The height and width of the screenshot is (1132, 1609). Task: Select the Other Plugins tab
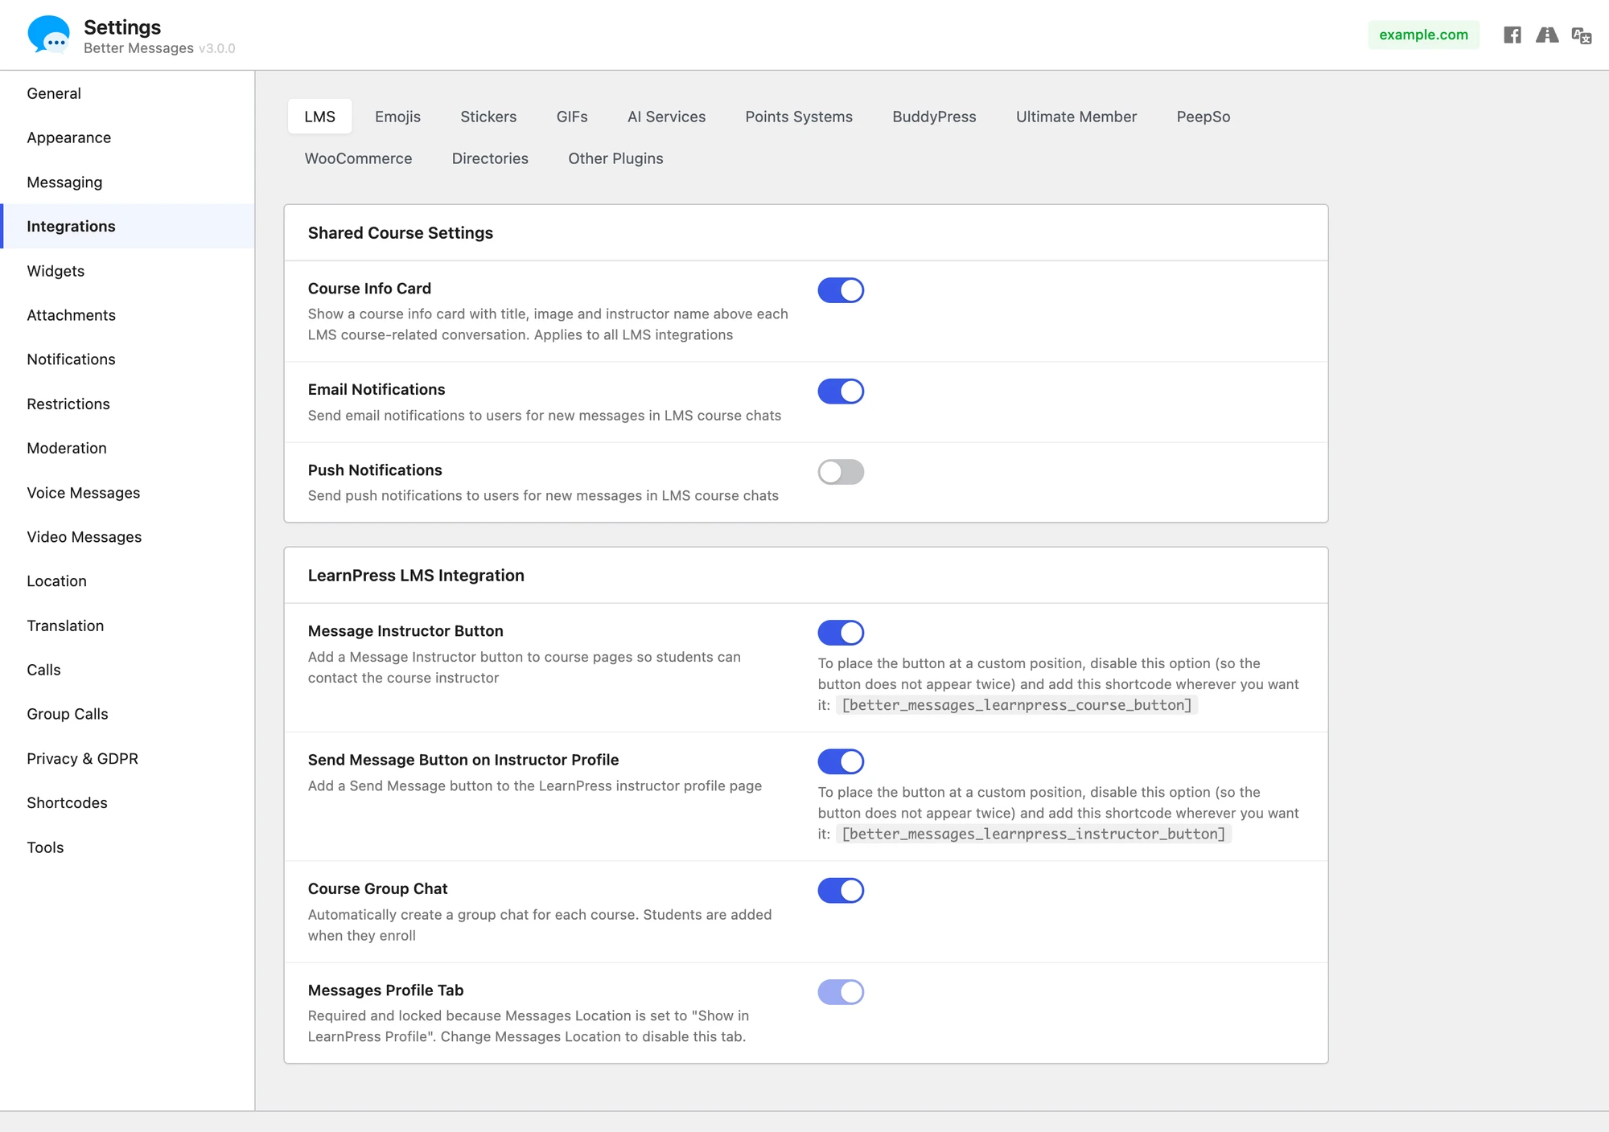coord(615,158)
